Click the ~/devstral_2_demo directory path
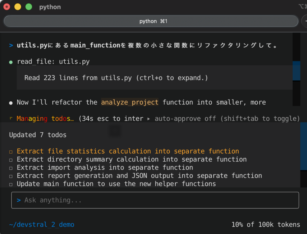 42,224
